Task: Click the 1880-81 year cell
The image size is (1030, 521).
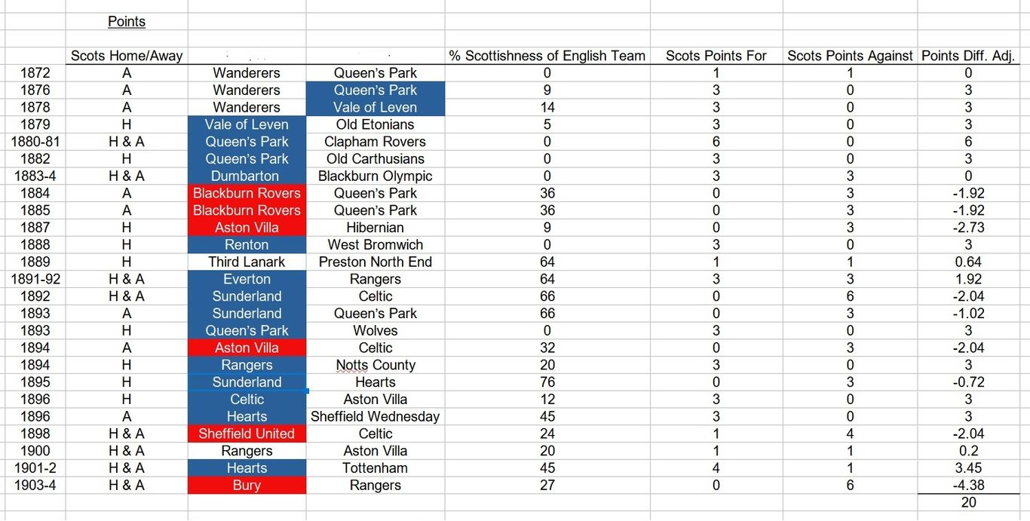Action: (35, 142)
